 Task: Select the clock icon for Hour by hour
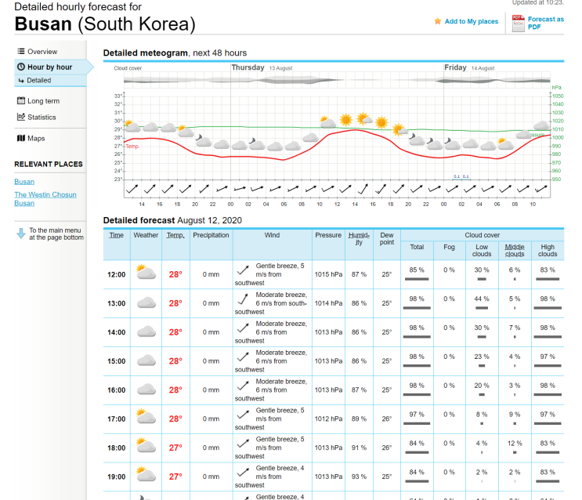pyautogui.click(x=21, y=67)
